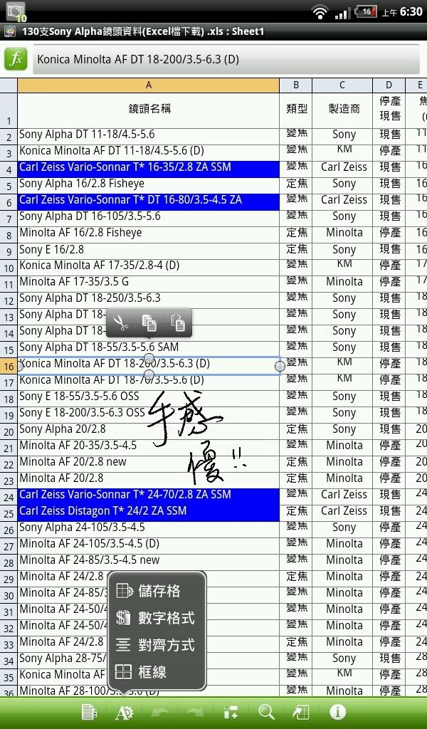Choose 儲存格 from the format menu

pos(158,591)
